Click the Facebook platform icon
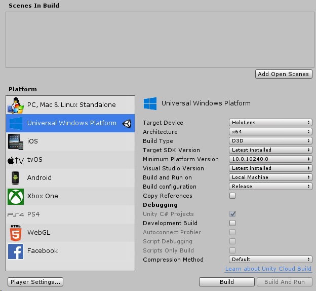Screen dimensions: 316x291 (16, 251)
